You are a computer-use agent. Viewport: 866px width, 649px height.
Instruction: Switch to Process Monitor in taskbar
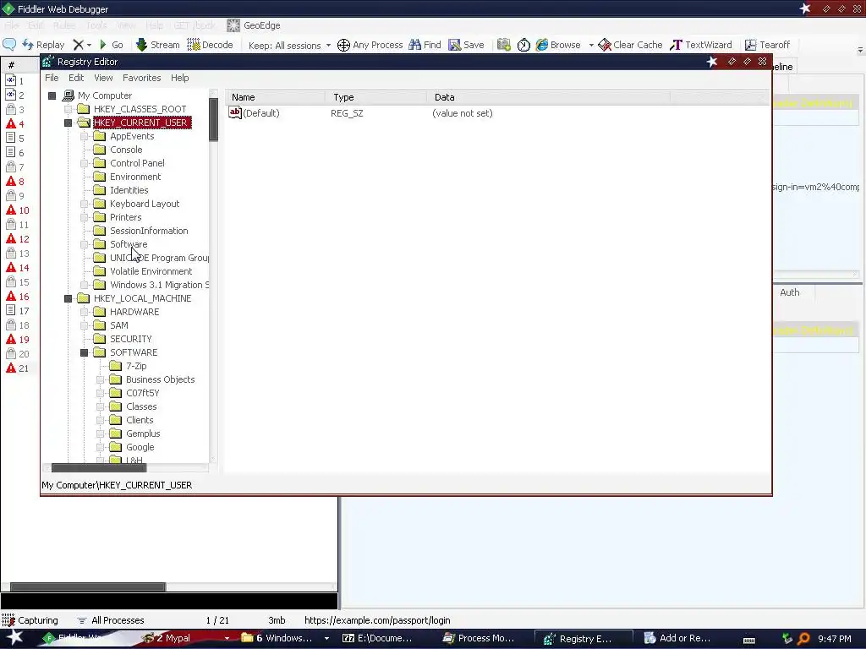point(479,638)
